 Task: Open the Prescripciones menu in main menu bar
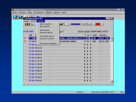39,12
